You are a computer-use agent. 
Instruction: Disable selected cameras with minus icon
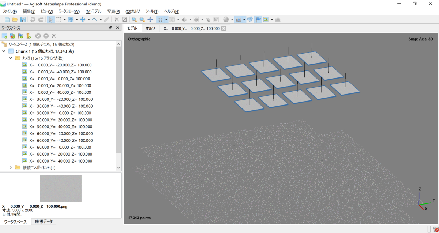pos(46,36)
